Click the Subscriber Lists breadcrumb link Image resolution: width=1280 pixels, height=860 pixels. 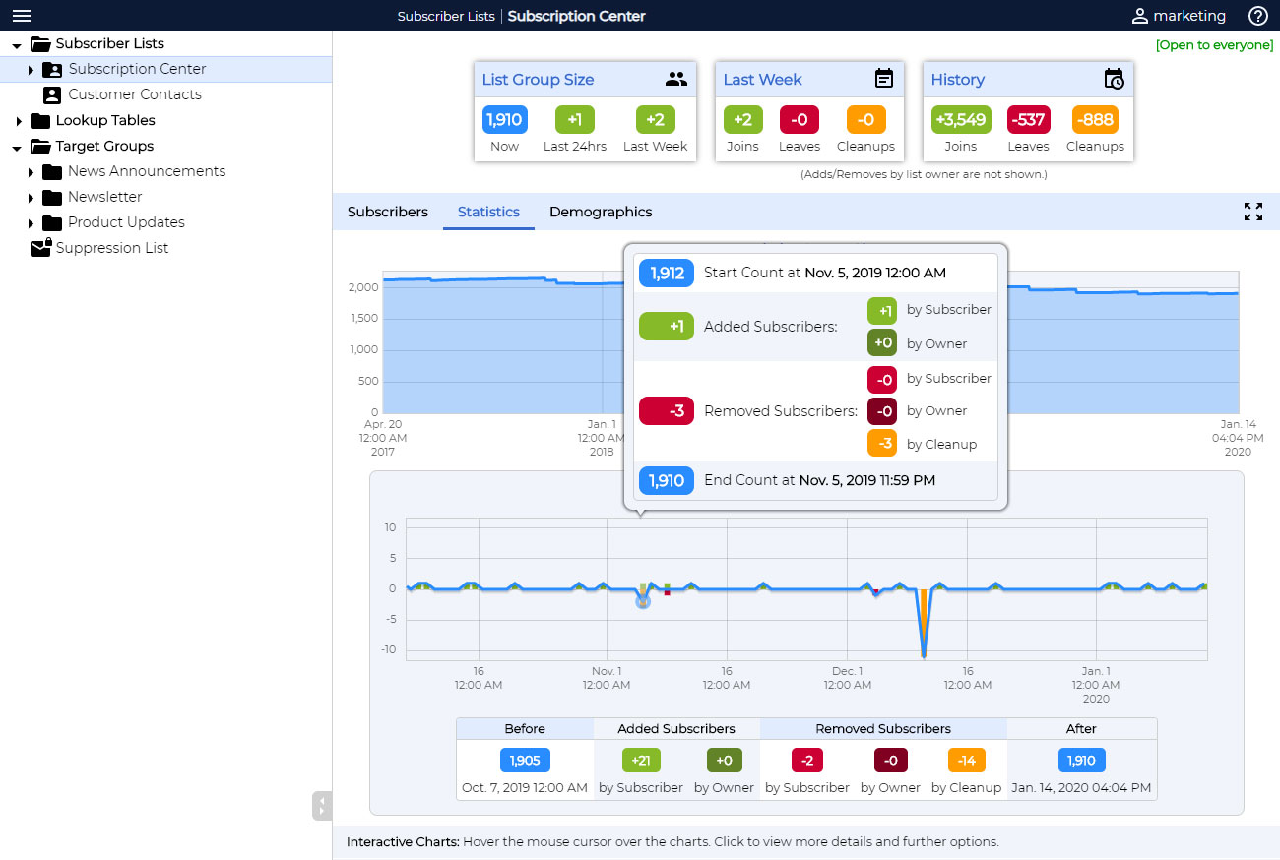pos(446,16)
